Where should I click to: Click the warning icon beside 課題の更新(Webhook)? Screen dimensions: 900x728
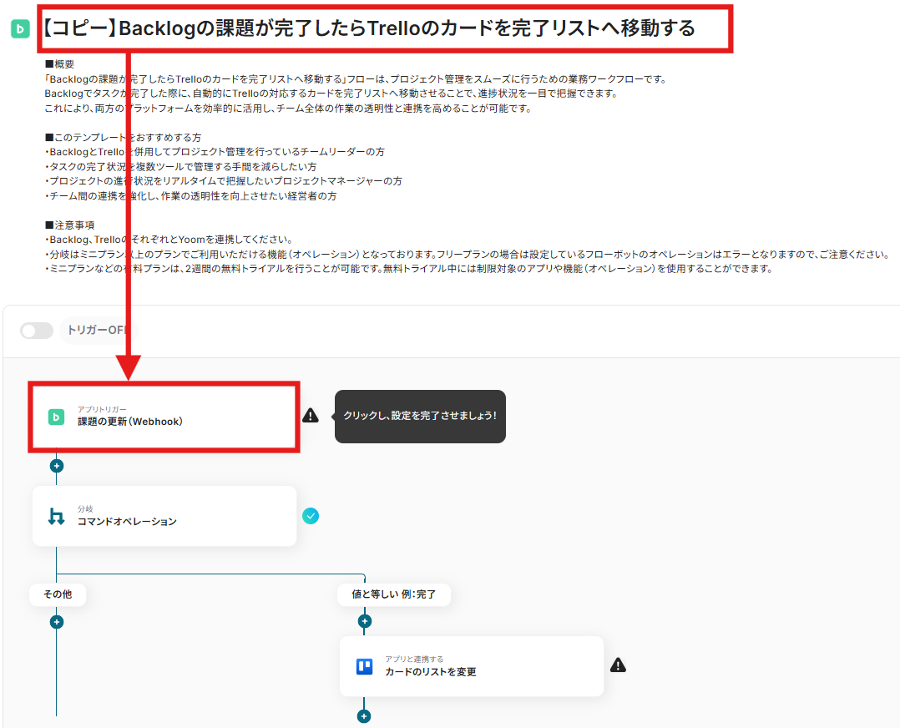311,415
